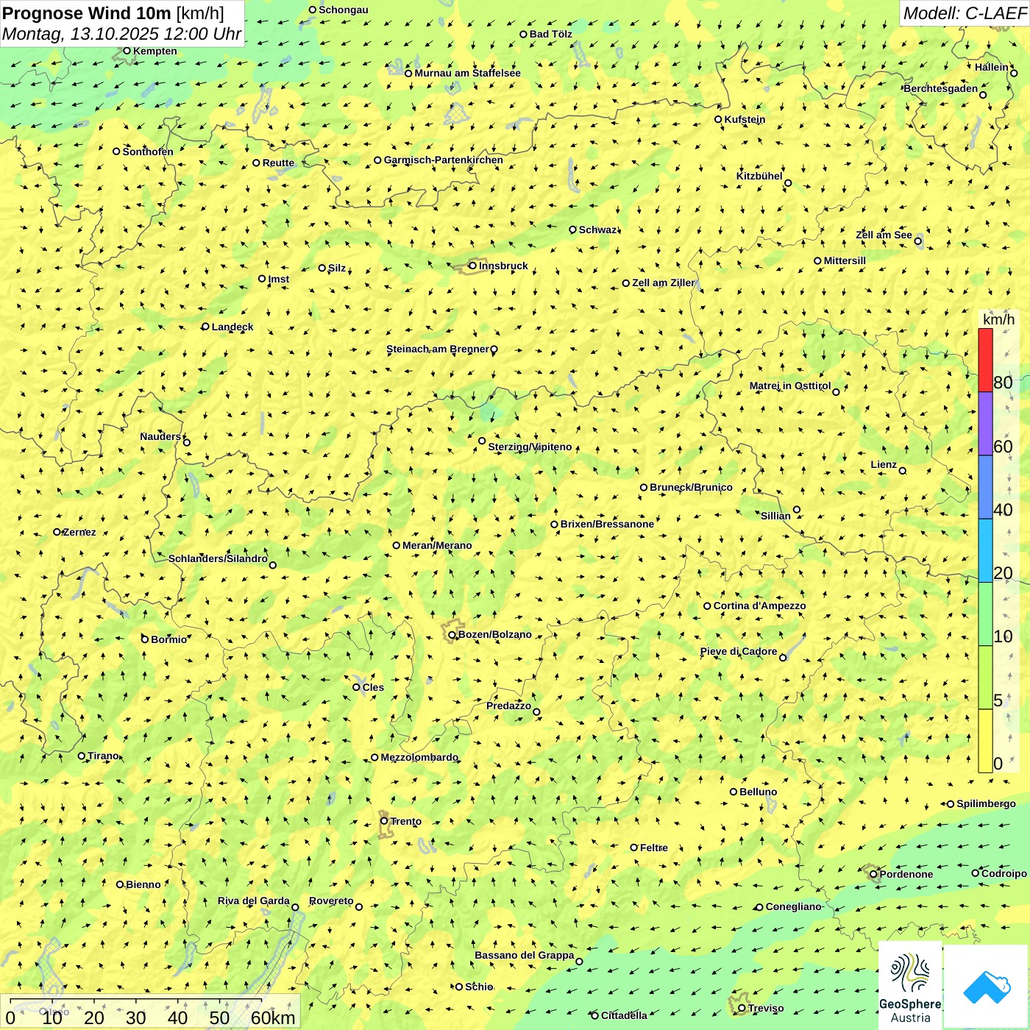Click the 'Modell: C-LAEF' label
This screenshot has width=1030, height=1030.
(x=964, y=13)
